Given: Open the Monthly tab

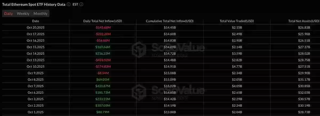Looking at the screenshot, I should coord(41,14).
